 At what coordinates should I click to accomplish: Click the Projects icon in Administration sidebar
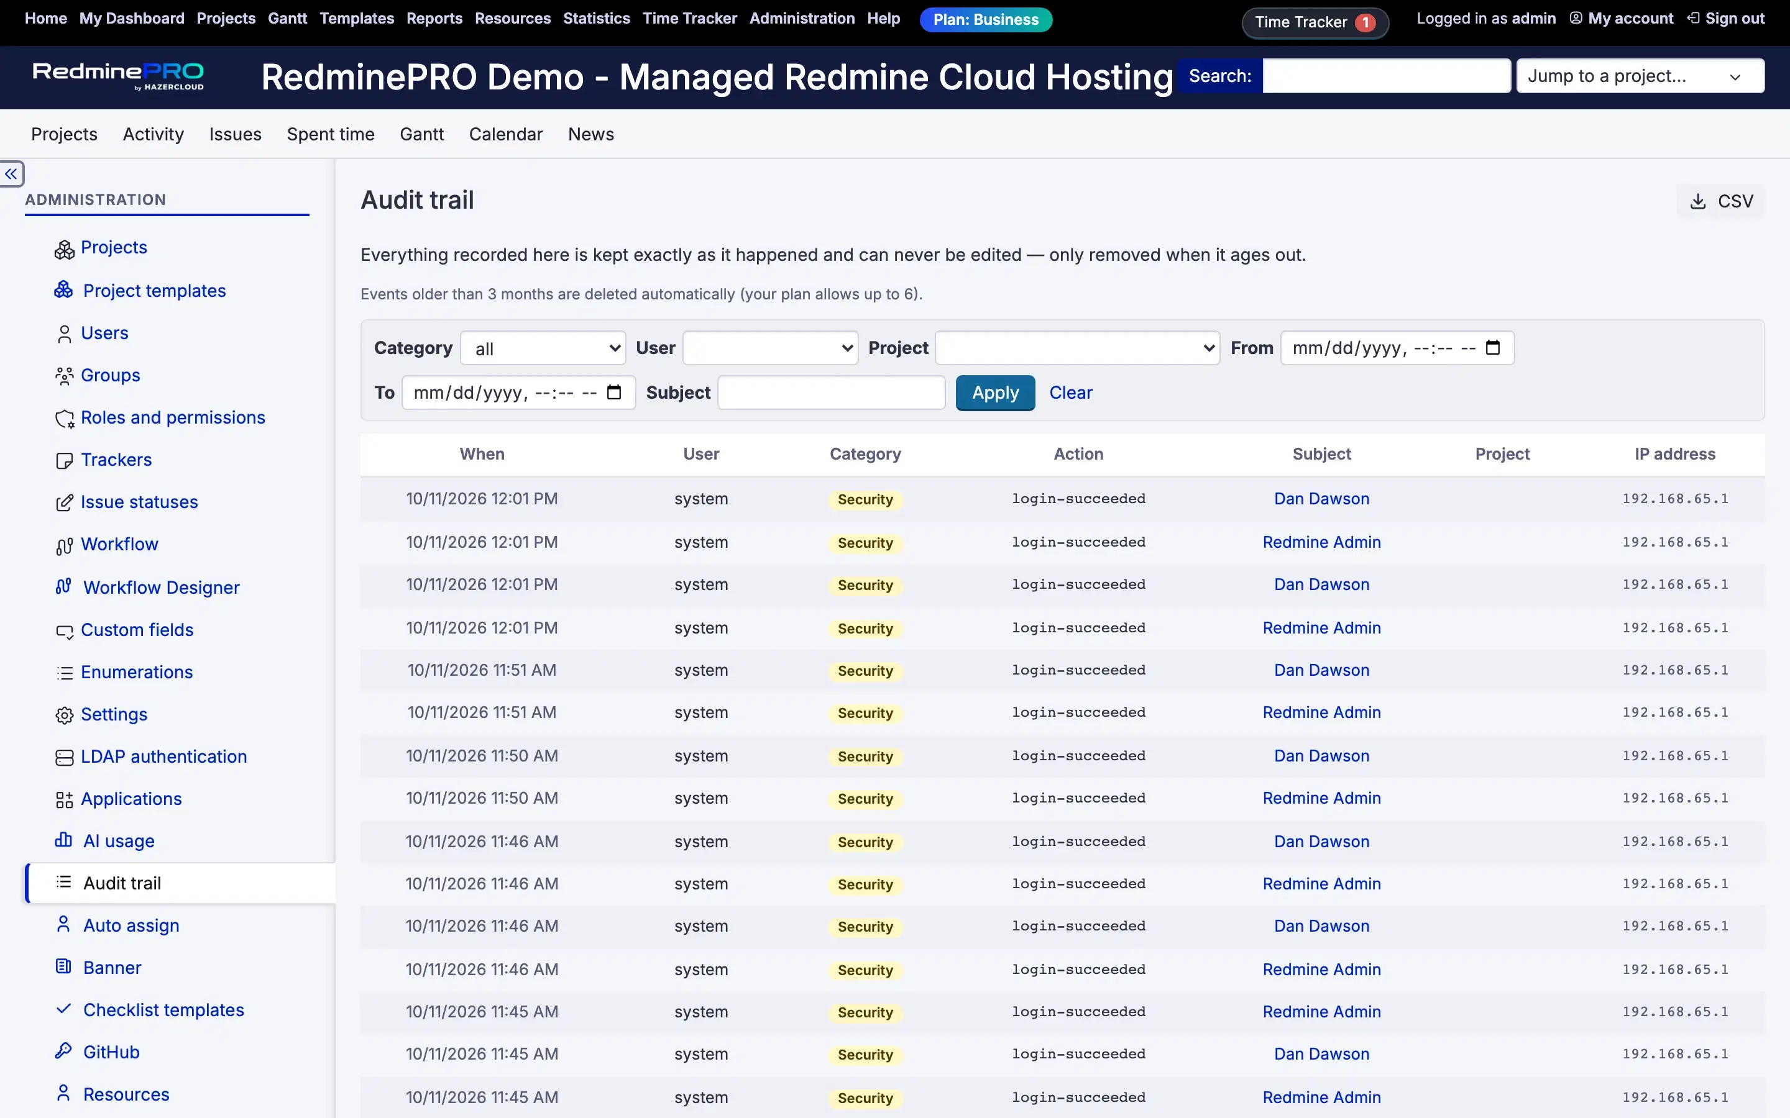coord(65,249)
